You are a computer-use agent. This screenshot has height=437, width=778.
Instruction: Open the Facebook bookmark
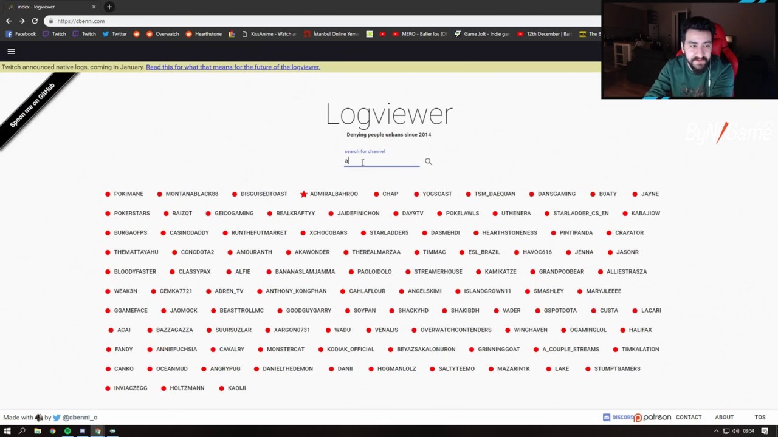(21, 34)
